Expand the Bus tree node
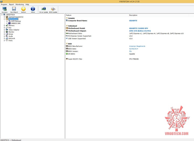Viewport: 194px width, 141px height. click(5, 27)
